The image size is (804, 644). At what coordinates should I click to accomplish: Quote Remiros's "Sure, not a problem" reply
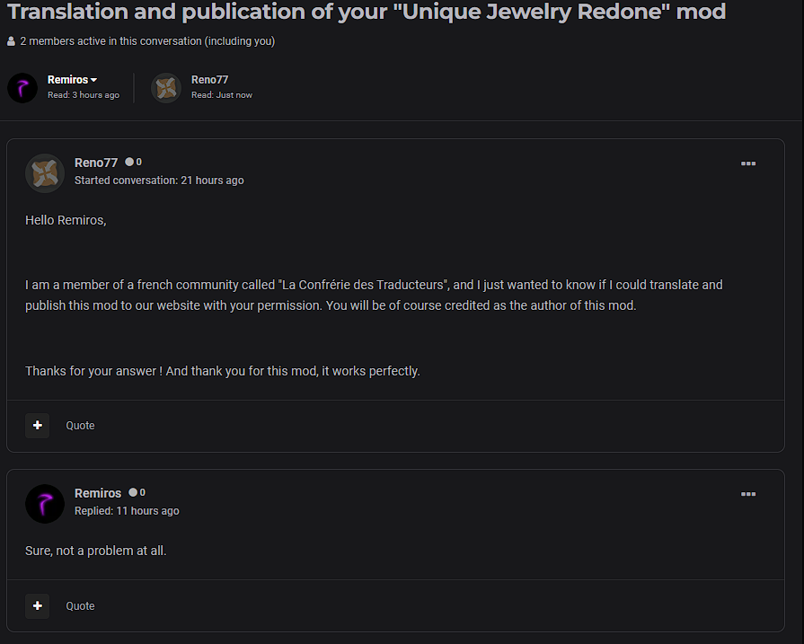coord(80,606)
